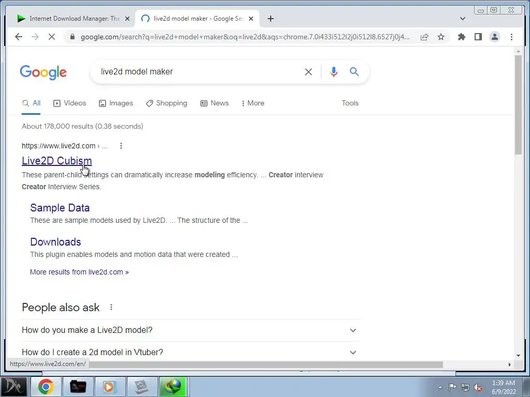Close the live2d model maker Google tab
This screenshot has height=397, width=530.
tap(251, 19)
